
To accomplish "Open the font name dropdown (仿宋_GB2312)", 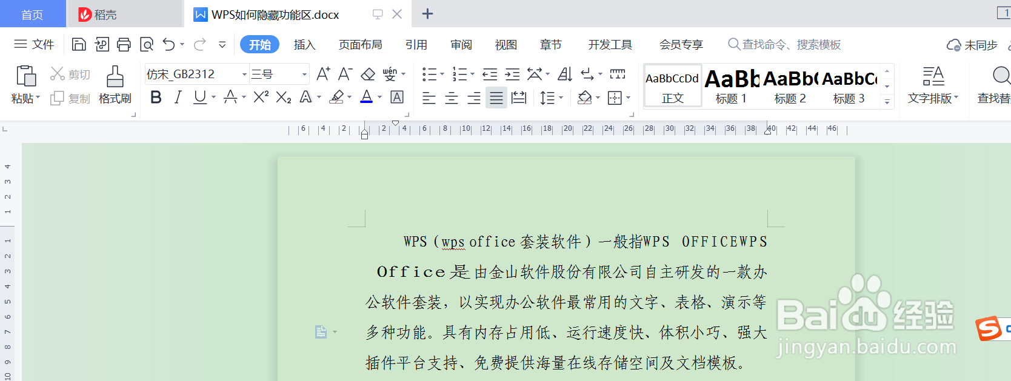I will 245,75.
